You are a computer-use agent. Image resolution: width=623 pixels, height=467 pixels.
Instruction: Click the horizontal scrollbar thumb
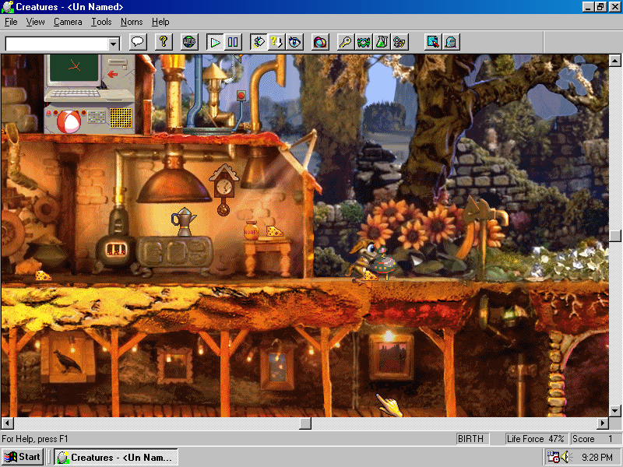(x=305, y=423)
